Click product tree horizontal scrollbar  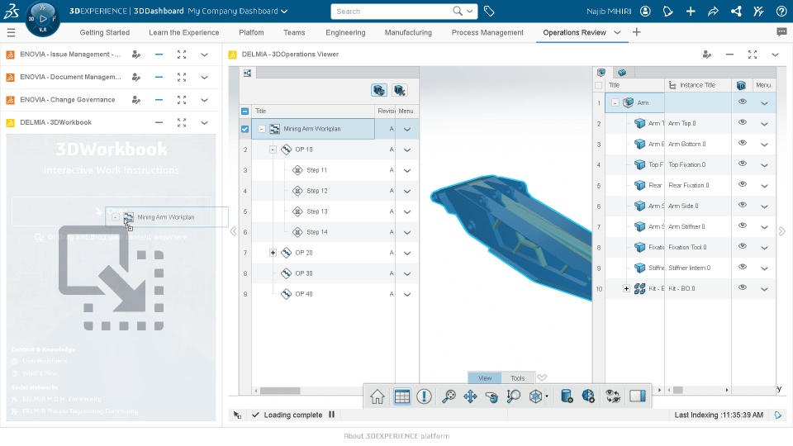678,390
